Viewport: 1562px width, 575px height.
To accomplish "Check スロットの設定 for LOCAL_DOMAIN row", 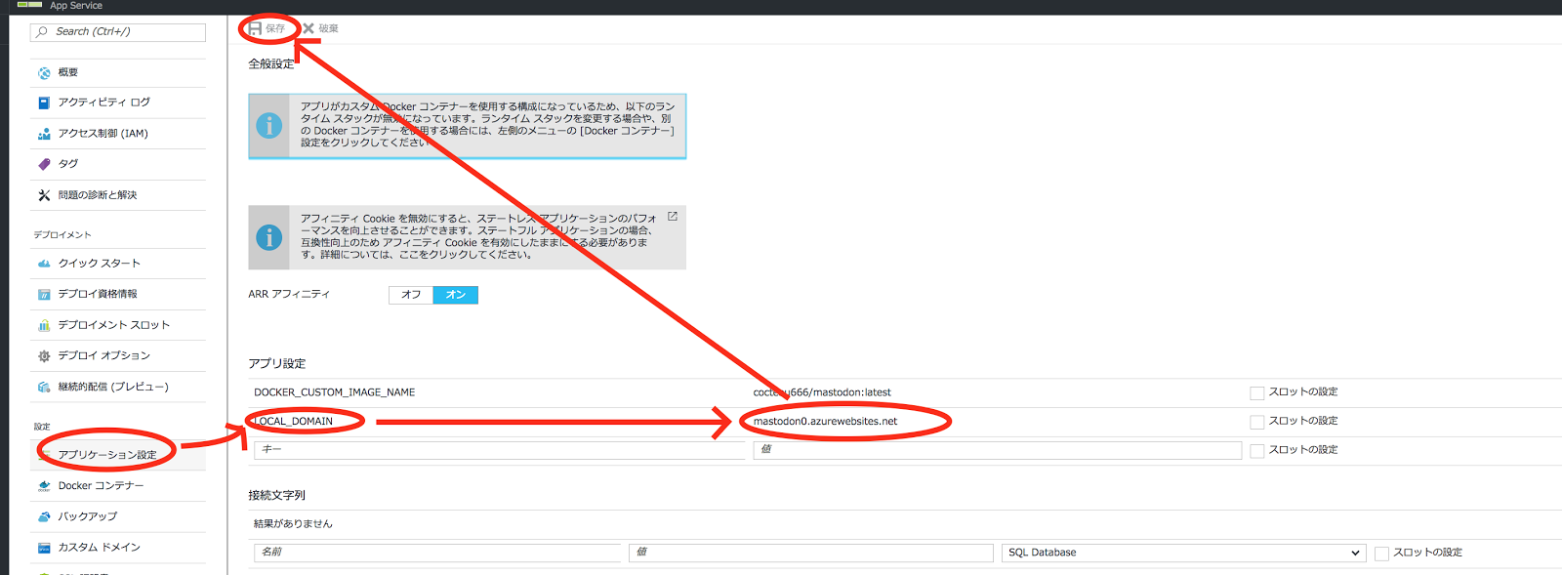I will (x=1257, y=422).
